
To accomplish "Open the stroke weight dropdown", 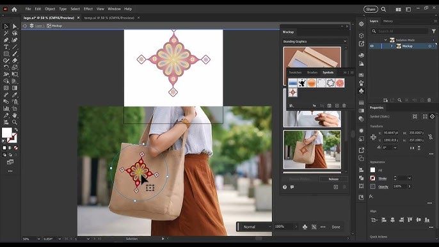I will [x=410, y=178].
